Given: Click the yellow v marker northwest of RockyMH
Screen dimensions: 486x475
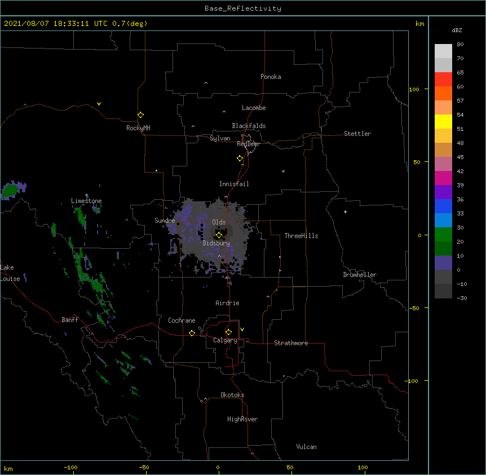Looking at the screenshot, I should (99, 104).
